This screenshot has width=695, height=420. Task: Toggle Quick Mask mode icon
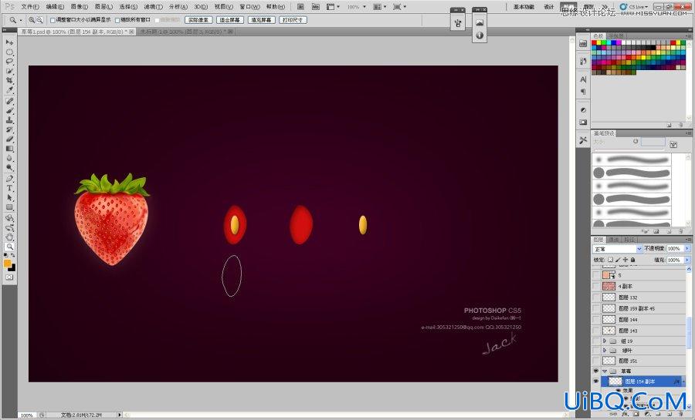(9, 277)
